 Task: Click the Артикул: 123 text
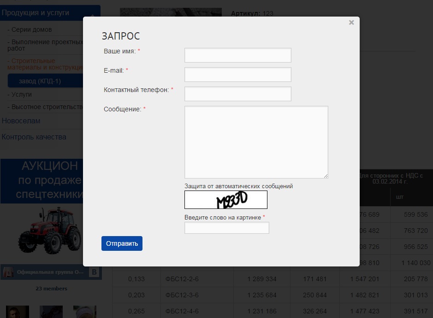(x=252, y=13)
